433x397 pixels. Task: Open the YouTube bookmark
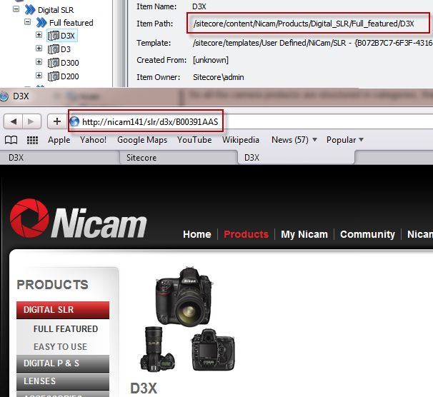tap(194, 140)
